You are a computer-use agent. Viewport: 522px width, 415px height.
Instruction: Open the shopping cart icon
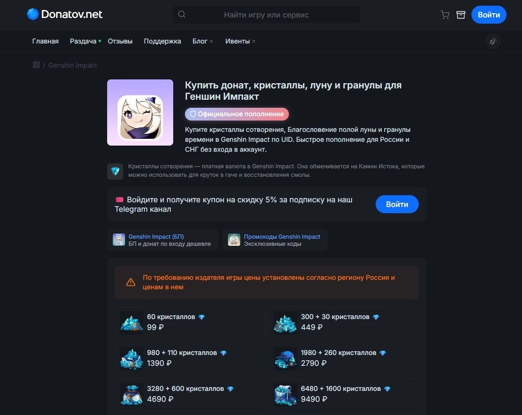point(445,15)
